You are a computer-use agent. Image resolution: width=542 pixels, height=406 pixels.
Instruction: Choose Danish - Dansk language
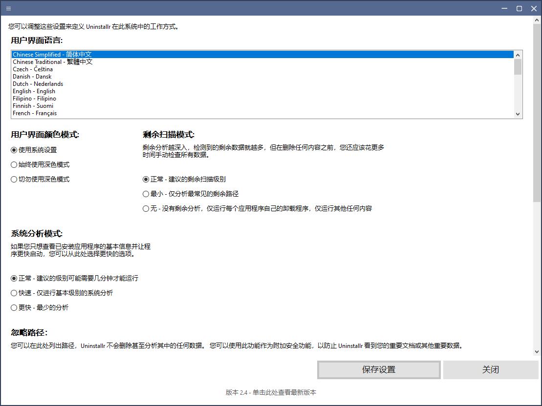point(263,76)
